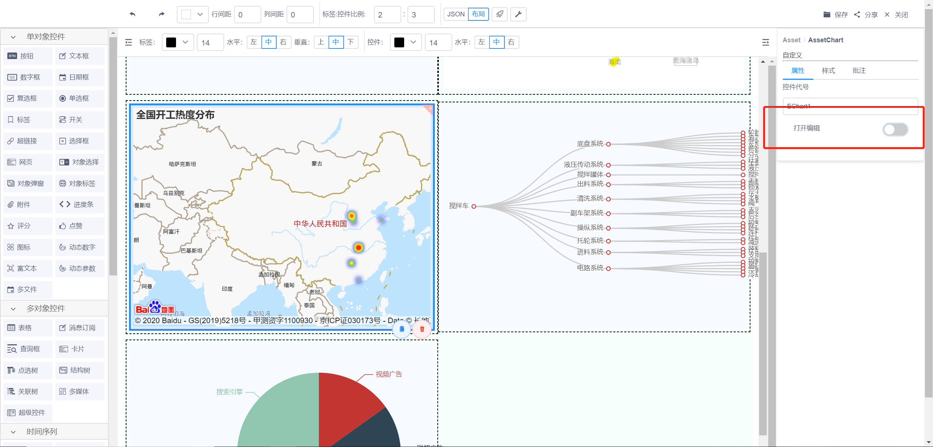Add the 评分 rating widget
933x447 pixels.
point(28,226)
